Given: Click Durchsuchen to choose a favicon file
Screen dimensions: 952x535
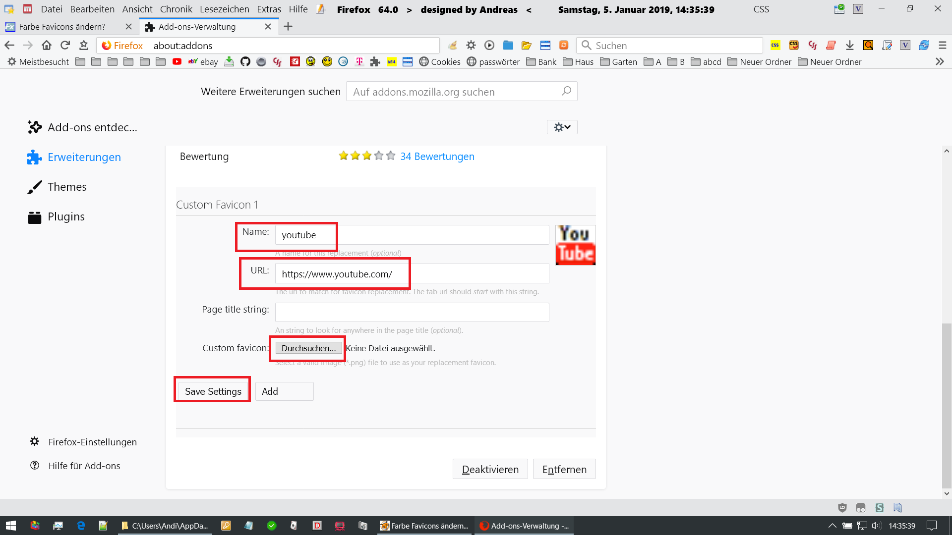Looking at the screenshot, I should tap(308, 348).
